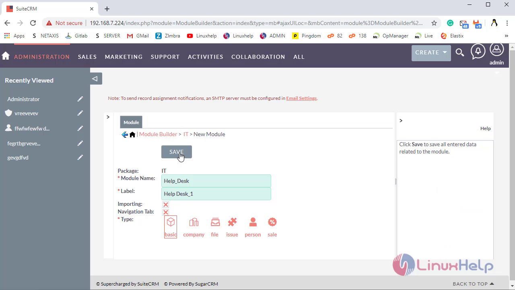Go back with the browser back arrow

pos(7,23)
